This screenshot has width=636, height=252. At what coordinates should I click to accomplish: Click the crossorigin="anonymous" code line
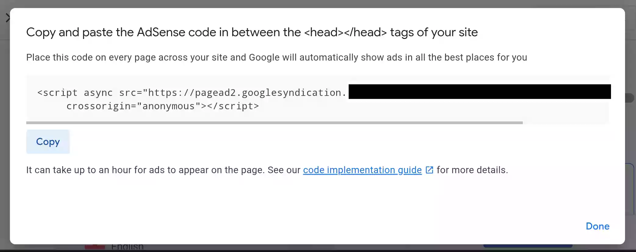163,106
